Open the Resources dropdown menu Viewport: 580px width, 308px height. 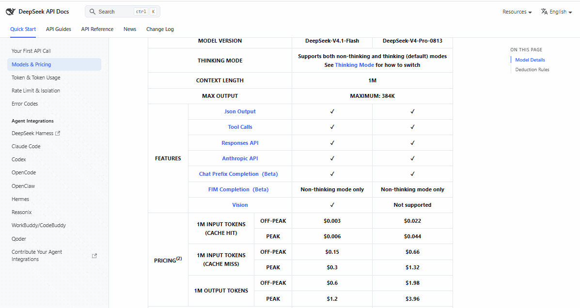point(517,12)
